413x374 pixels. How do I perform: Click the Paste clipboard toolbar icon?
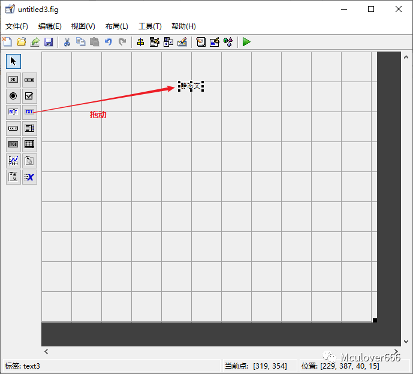click(x=94, y=42)
